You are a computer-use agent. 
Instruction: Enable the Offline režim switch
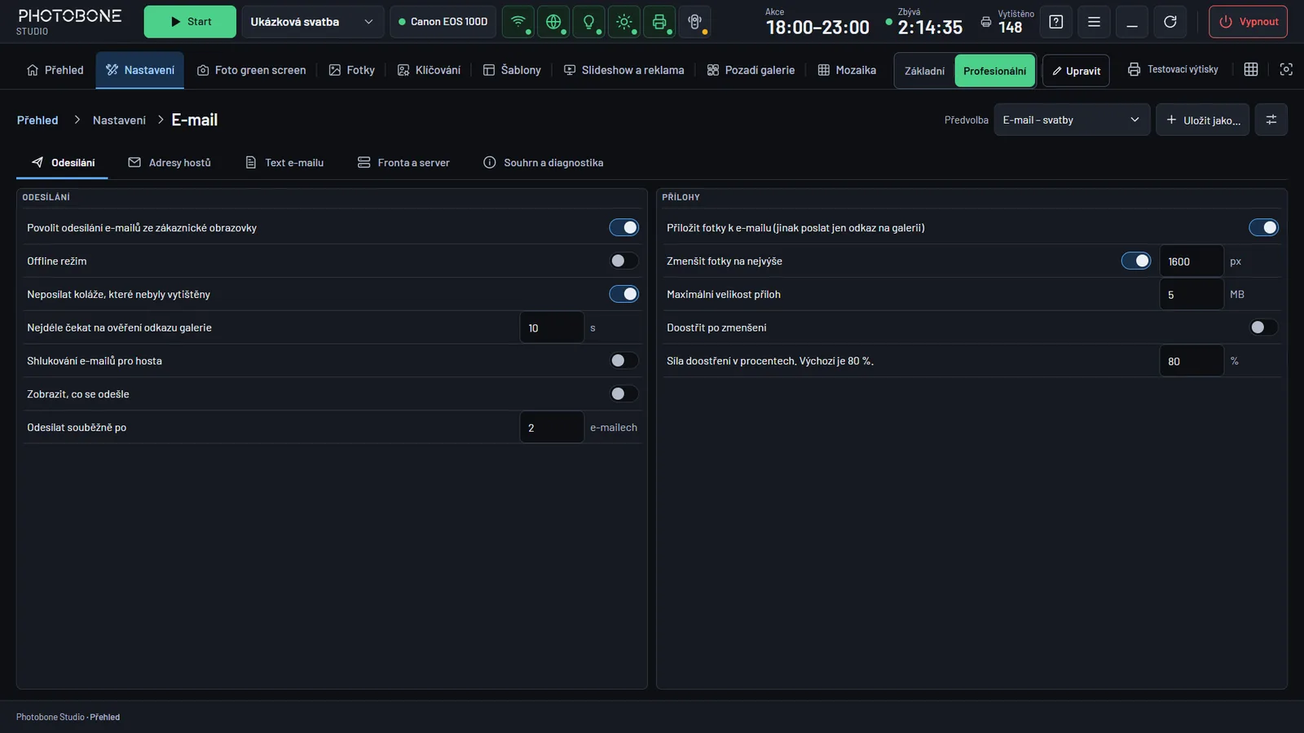coord(624,261)
